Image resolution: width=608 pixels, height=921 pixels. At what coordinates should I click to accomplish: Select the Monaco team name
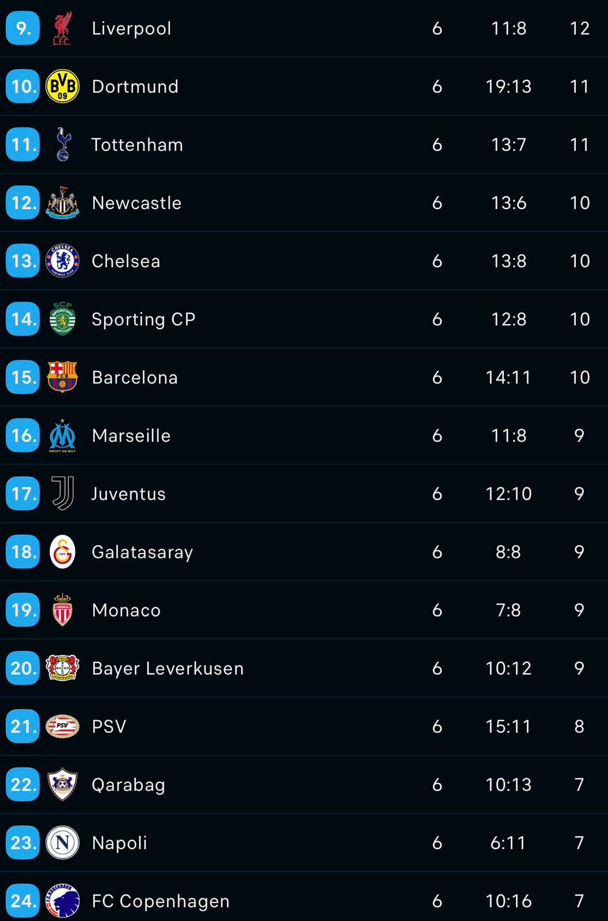tap(126, 610)
